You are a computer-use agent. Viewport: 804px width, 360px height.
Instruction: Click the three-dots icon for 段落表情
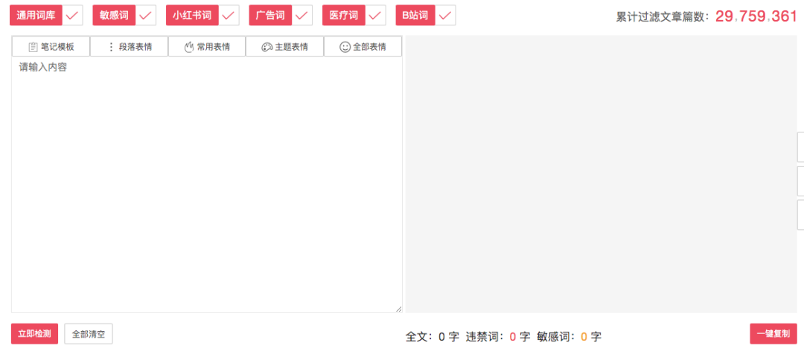[111, 47]
